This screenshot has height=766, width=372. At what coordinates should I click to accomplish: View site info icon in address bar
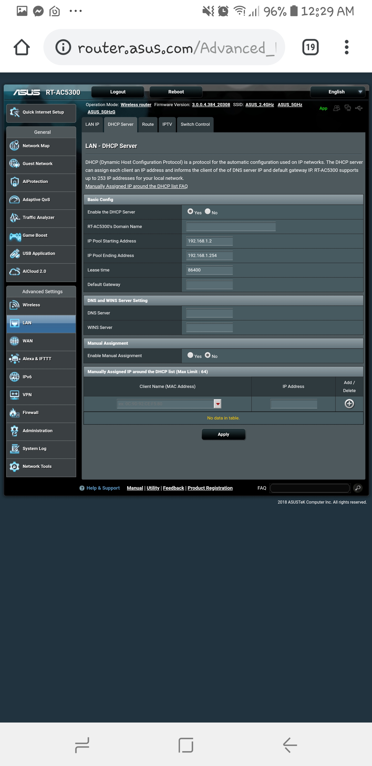pos(63,47)
